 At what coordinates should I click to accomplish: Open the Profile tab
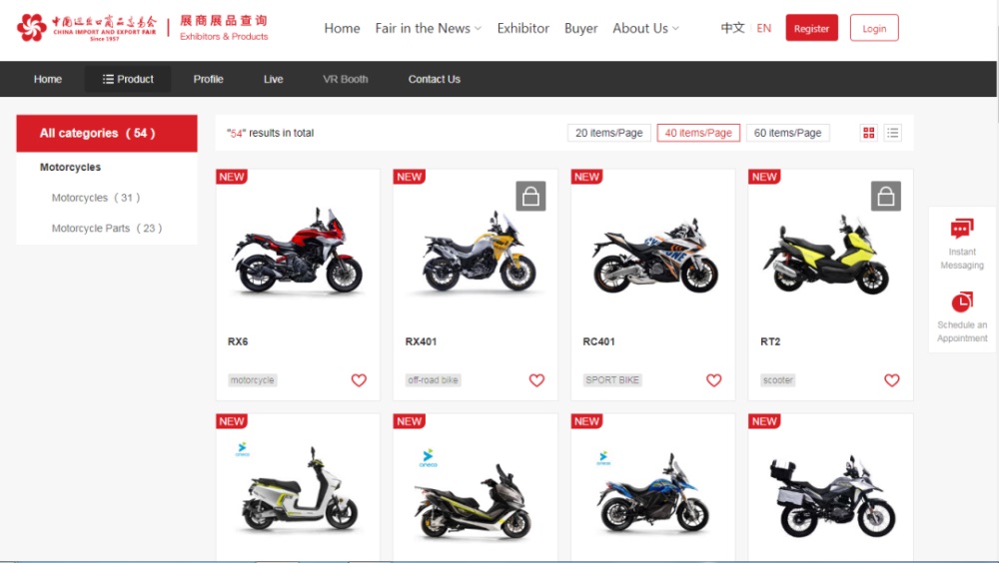208,79
